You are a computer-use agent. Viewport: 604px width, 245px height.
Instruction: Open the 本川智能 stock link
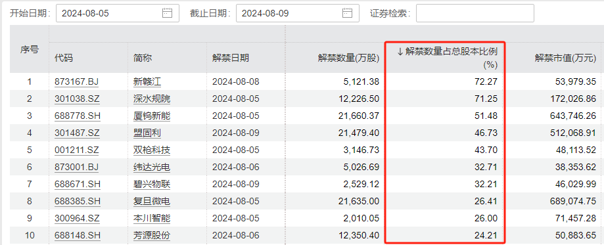coord(151,219)
